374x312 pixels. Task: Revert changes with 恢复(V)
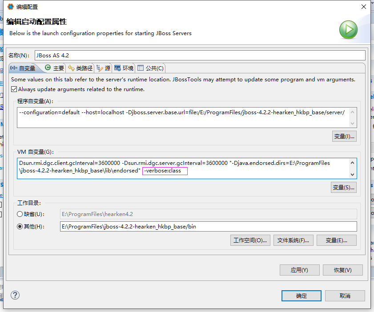pos(343,270)
